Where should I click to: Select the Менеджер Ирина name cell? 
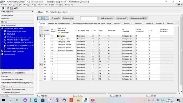pyautogui.click(x=67, y=39)
